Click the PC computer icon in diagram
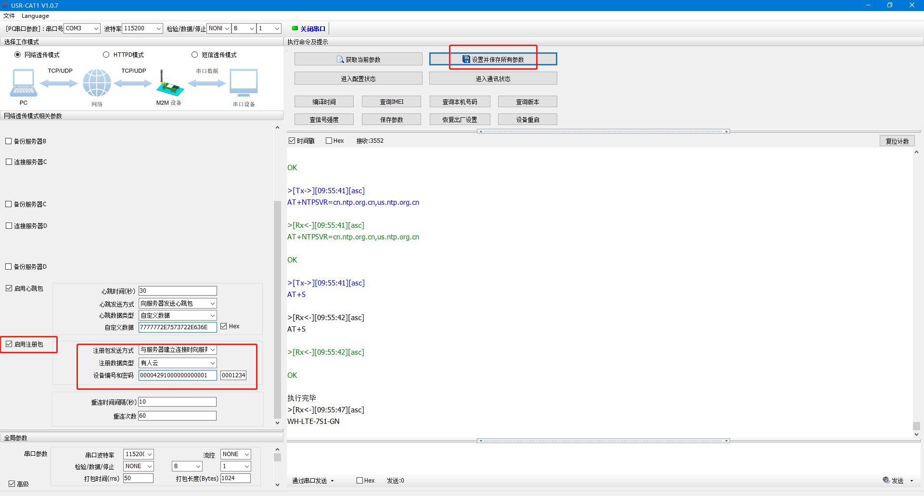Viewport: 924px width, 496px height. coord(23,83)
